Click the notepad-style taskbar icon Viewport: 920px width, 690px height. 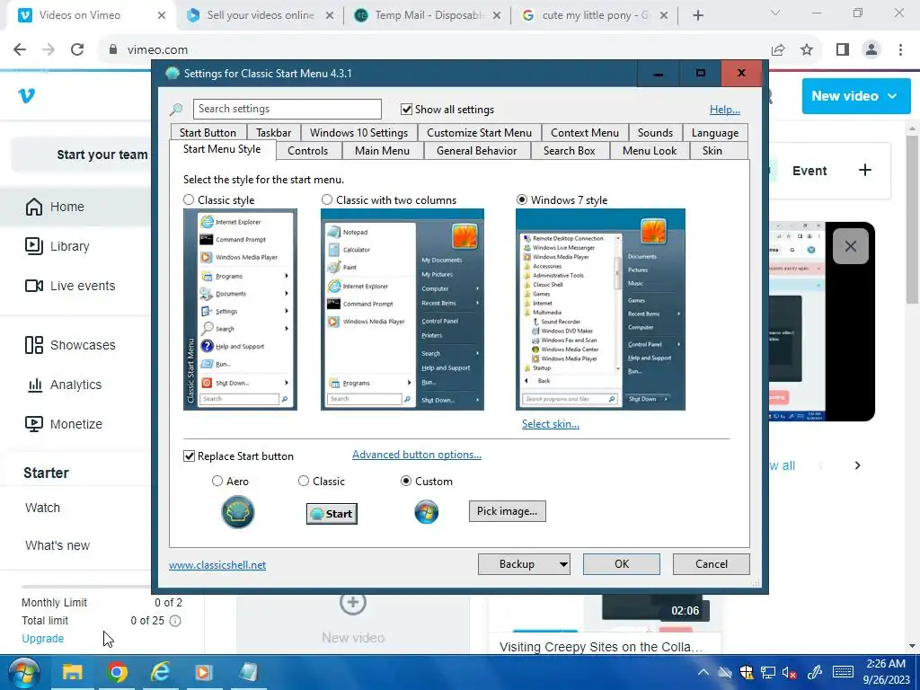pyautogui.click(x=248, y=672)
